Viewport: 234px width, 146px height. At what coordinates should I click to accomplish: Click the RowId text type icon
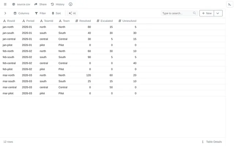(4, 21)
